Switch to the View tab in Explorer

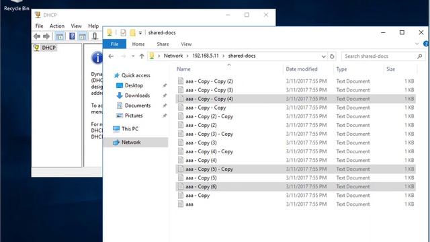click(x=186, y=44)
